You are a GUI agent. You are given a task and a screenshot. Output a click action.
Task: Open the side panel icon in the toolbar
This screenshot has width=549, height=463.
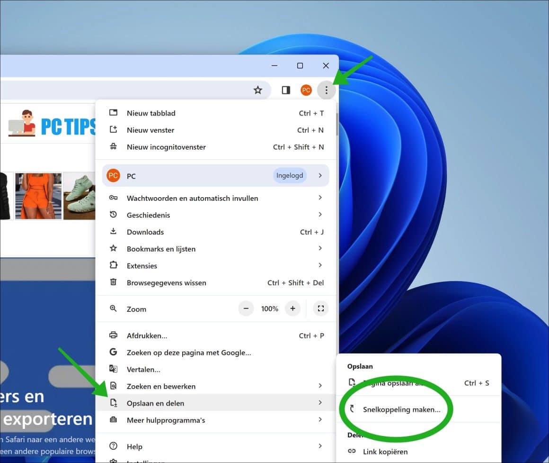point(285,90)
